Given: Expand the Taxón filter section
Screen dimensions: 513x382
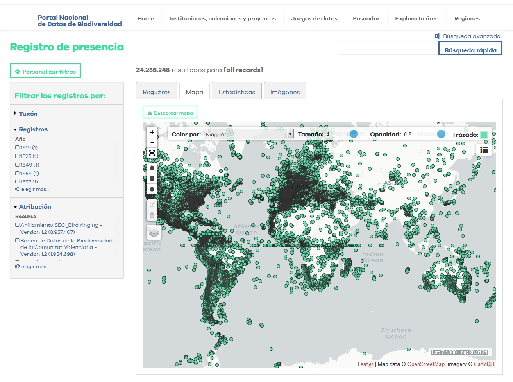Looking at the screenshot, I should [x=28, y=114].
